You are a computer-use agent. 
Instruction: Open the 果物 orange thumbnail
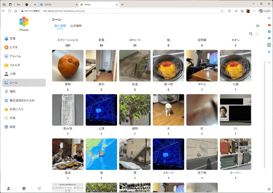pos(68,66)
